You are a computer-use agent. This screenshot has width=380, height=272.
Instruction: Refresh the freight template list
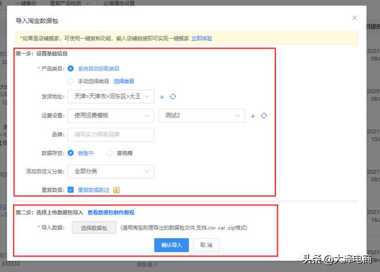pos(264,116)
